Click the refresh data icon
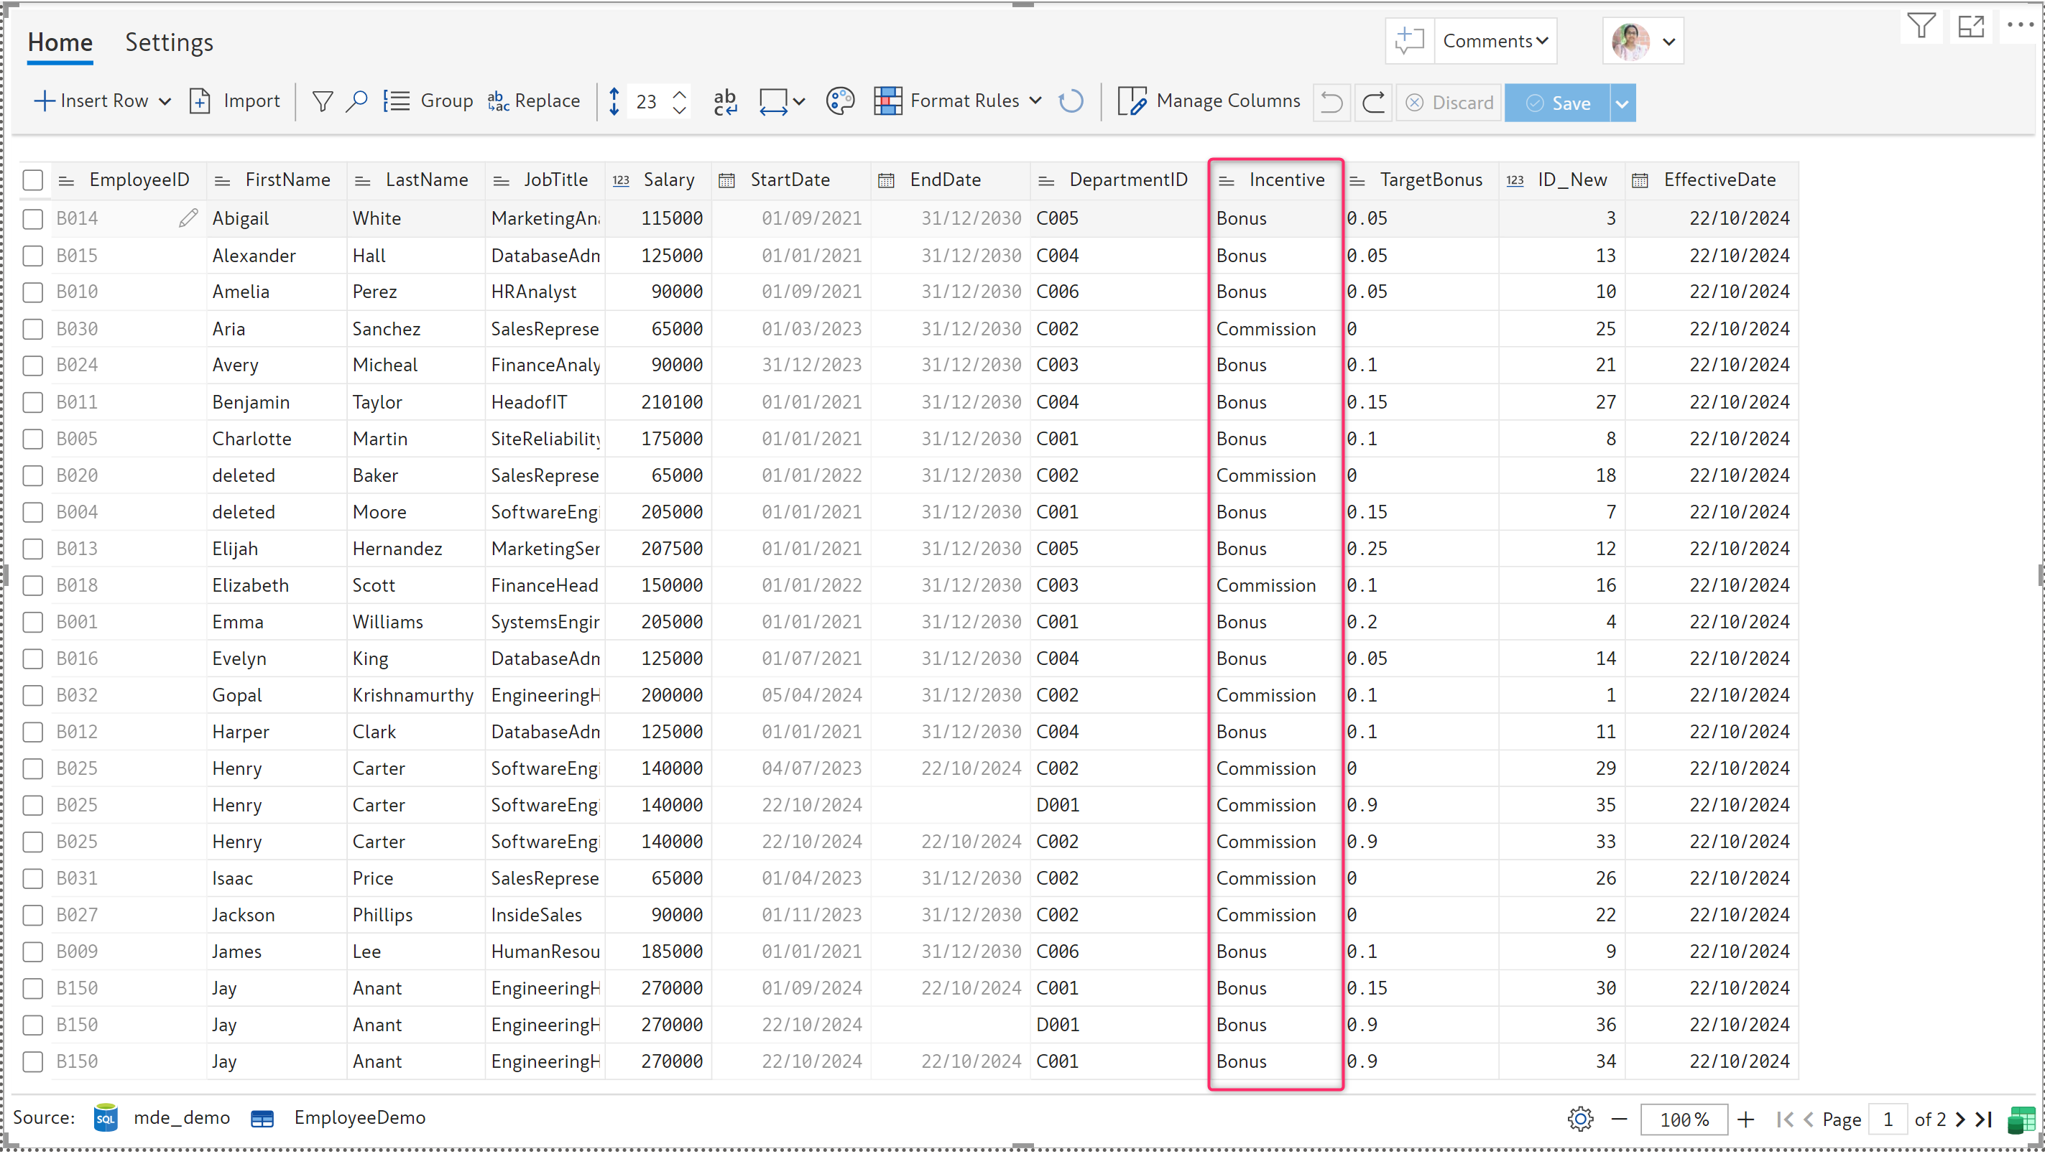The height and width of the screenshot is (1154, 2045). pyautogui.click(x=1071, y=101)
